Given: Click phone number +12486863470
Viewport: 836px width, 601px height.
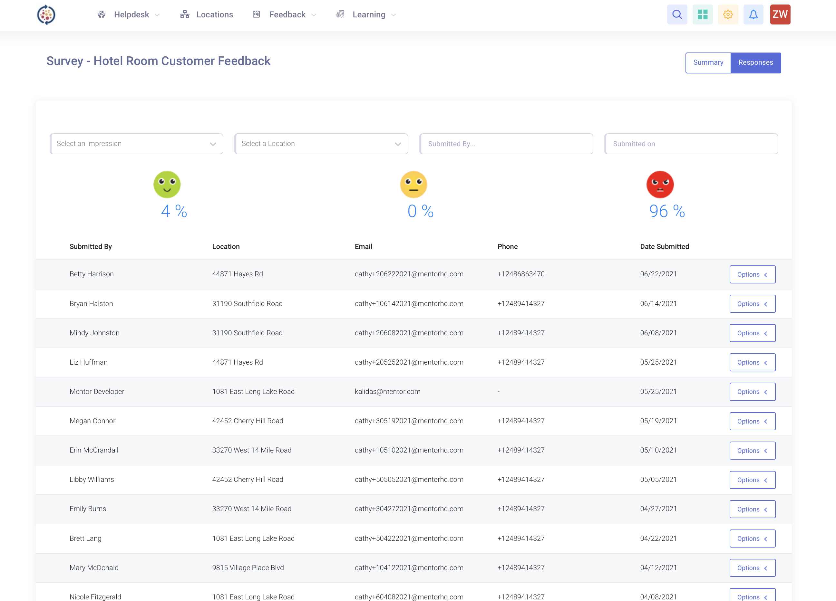Looking at the screenshot, I should pos(521,274).
